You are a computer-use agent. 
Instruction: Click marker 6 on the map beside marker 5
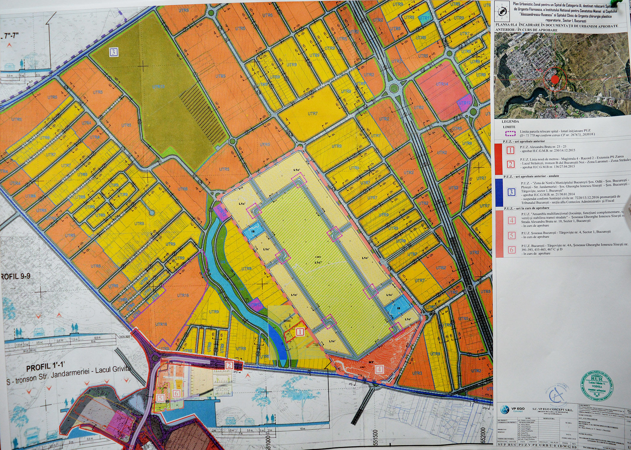tap(176, 393)
